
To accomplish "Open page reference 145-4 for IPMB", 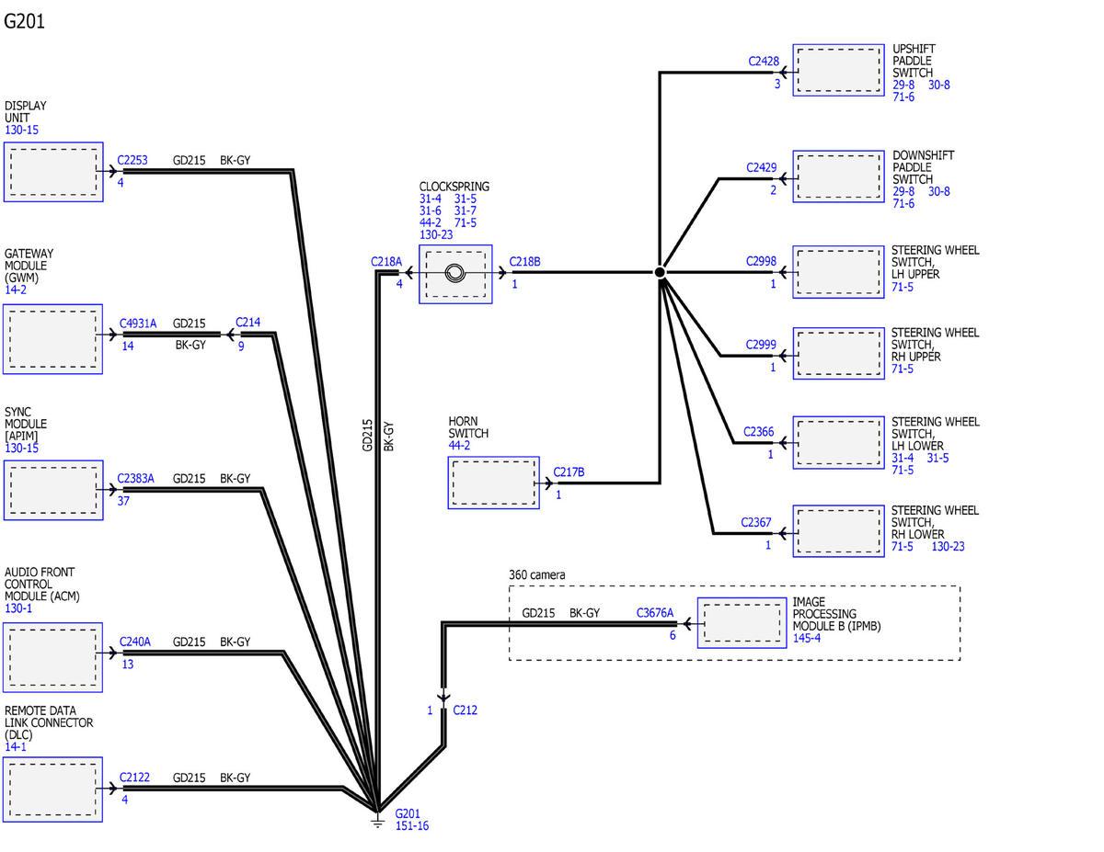I will click(806, 638).
